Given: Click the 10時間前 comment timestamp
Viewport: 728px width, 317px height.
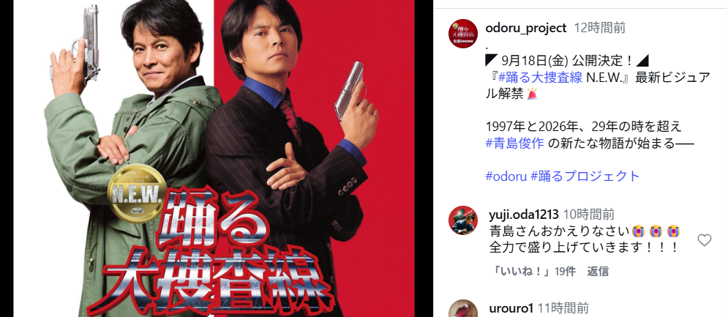Looking at the screenshot, I should (x=589, y=215).
